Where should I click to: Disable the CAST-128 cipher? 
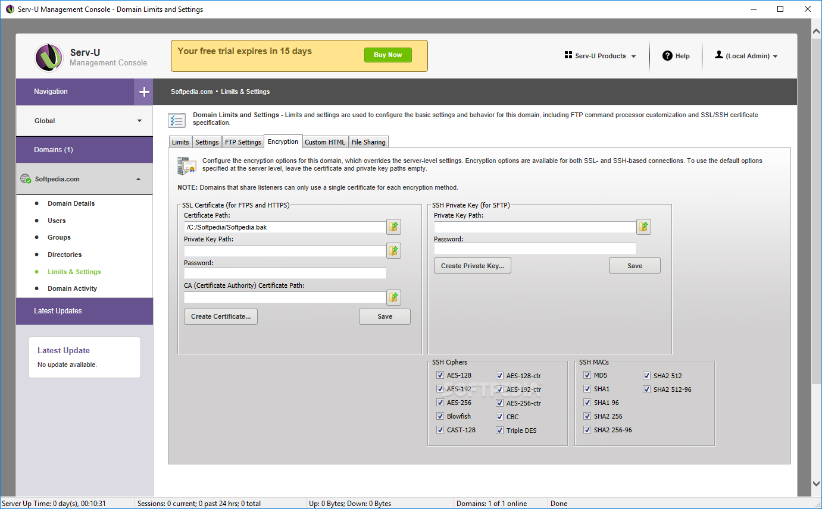click(440, 430)
